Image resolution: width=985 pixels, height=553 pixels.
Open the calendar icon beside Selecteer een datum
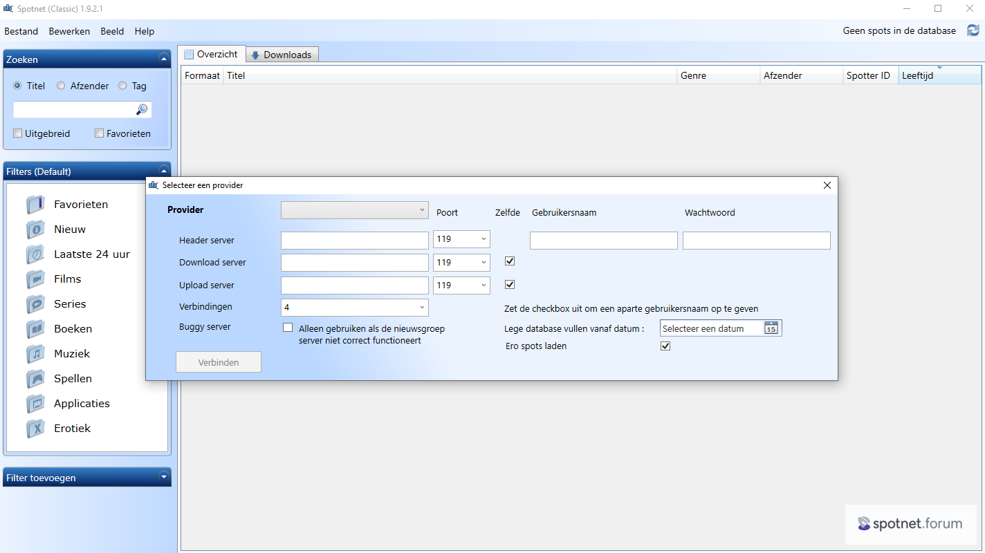pyautogui.click(x=771, y=328)
